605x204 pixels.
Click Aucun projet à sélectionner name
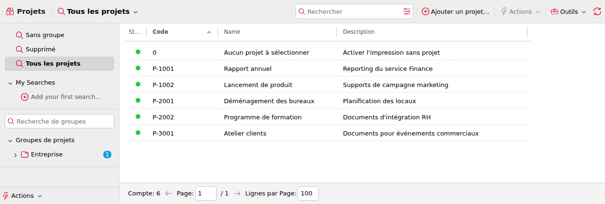(267, 52)
